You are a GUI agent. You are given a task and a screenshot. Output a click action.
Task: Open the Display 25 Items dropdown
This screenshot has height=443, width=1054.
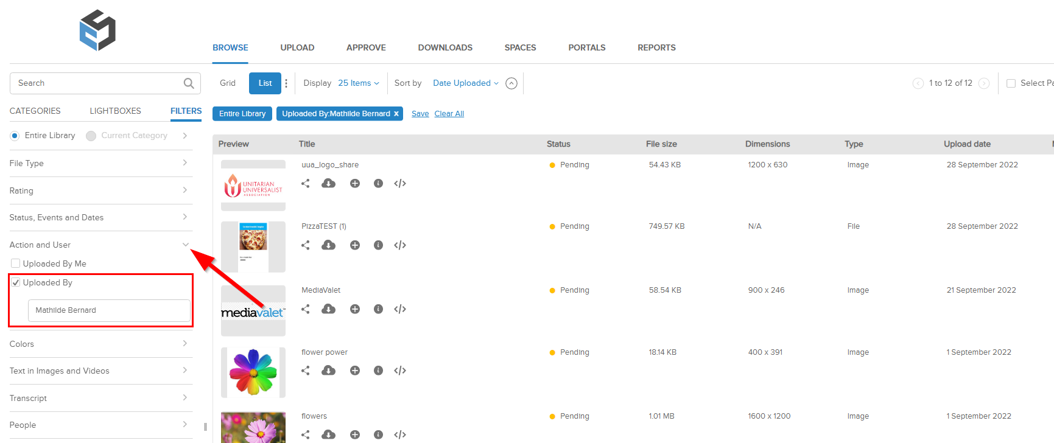[x=359, y=83]
